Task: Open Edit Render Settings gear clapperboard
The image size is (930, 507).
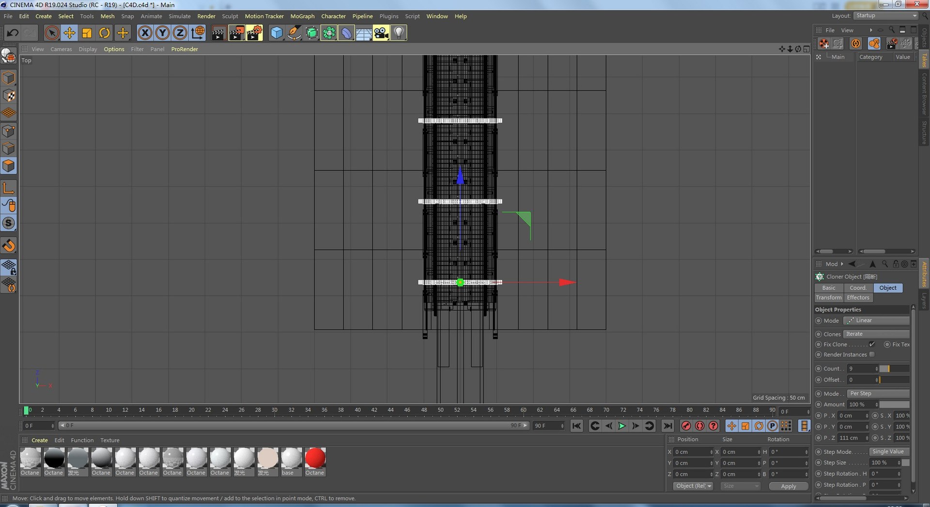Action: pyautogui.click(x=254, y=33)
